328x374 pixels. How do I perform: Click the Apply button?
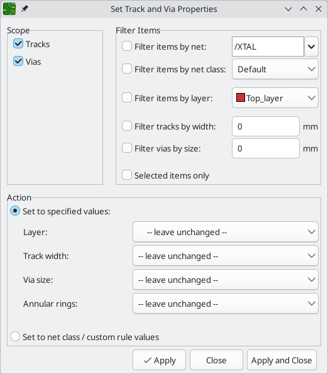point(159,360)
